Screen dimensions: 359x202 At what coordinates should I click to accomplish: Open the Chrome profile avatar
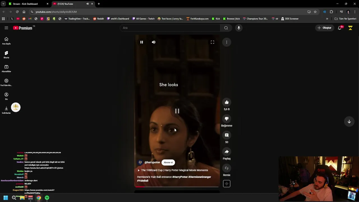348,12
